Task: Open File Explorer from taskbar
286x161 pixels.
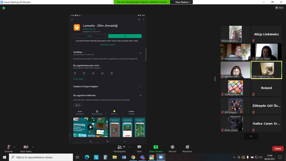Action: click(x=114, y=157)
